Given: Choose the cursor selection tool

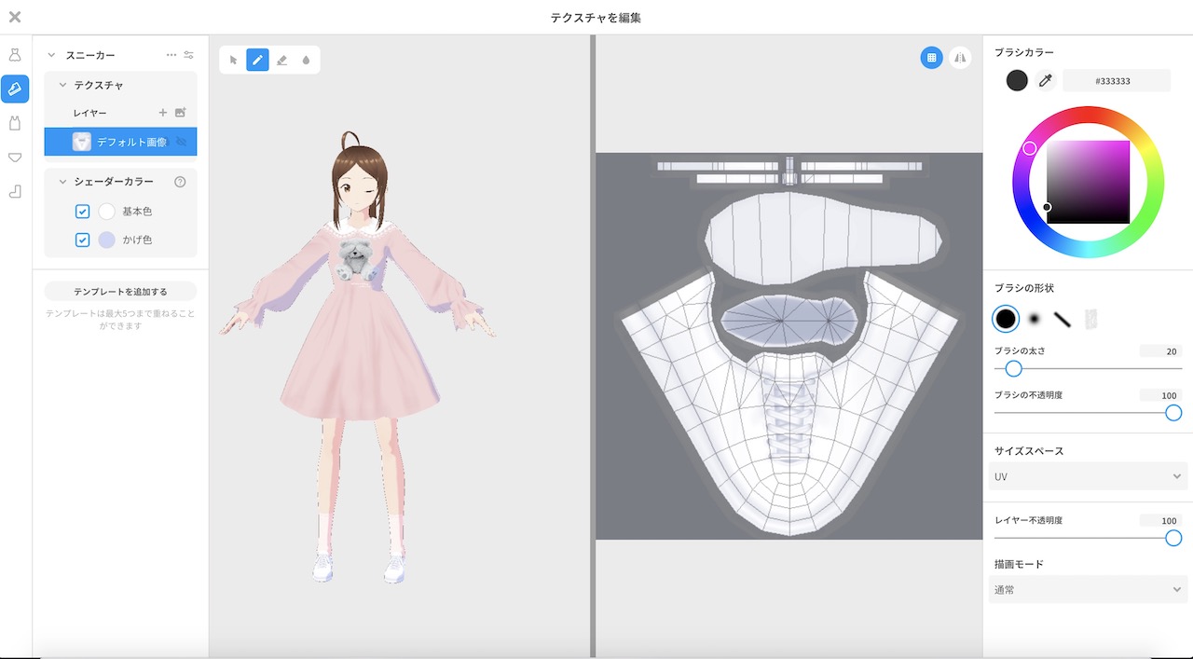Looking at the screenshot, I should (x=231, y=59).
